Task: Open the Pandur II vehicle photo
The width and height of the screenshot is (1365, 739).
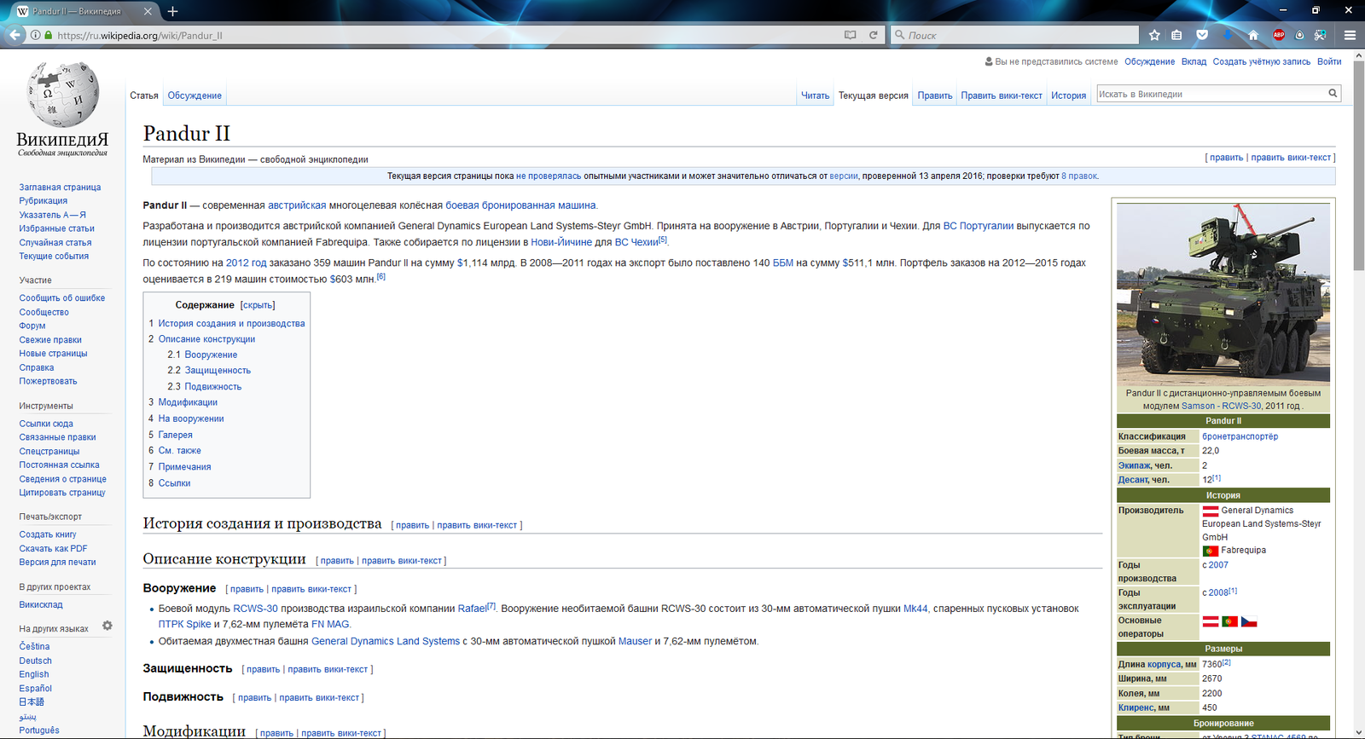Action: 1223,293
